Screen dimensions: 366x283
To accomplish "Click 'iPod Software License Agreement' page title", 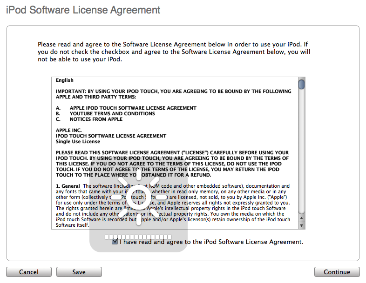I will pos(83,10).
